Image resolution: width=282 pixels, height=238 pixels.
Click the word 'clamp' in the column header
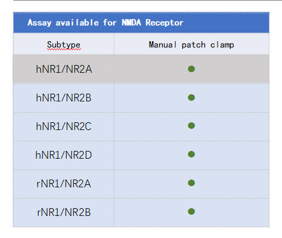point(222,45)
